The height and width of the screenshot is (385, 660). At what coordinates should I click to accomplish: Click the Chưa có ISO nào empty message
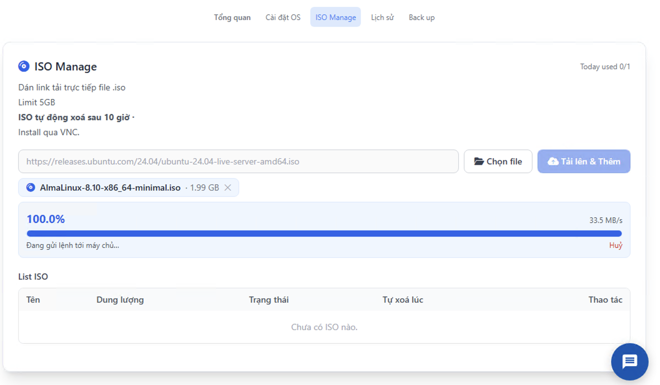(324, 327)
